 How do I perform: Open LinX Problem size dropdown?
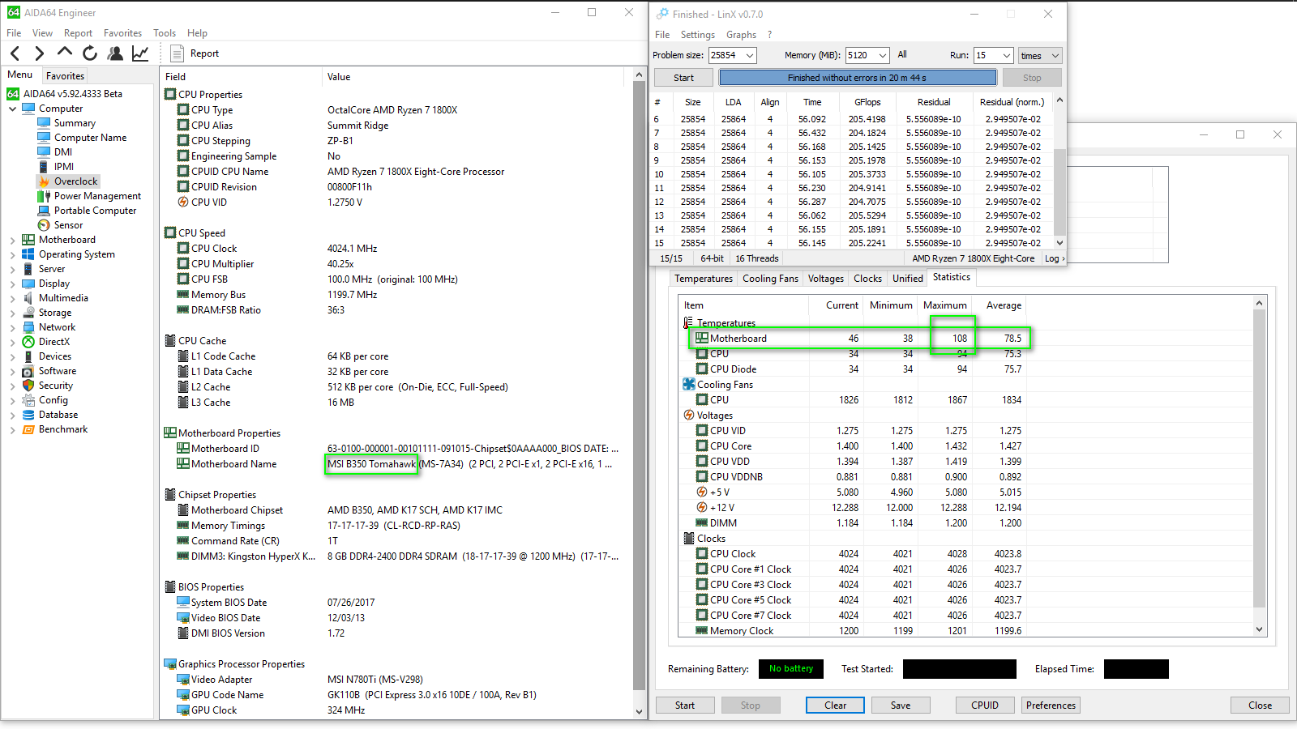[750, 55]
